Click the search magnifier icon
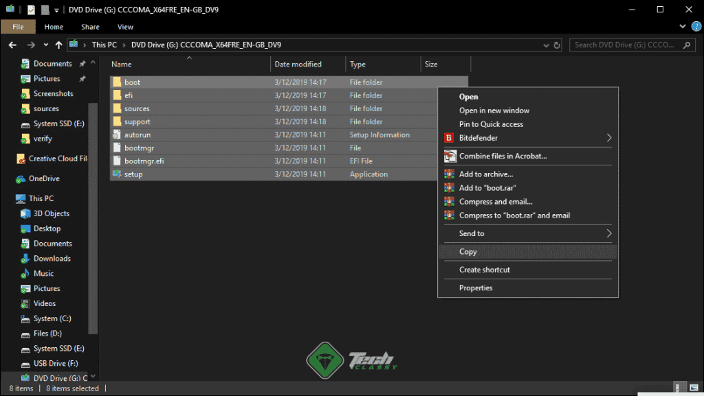Image resolution: width=704 pixels, height=396 pixels. (x=685, y=44)
